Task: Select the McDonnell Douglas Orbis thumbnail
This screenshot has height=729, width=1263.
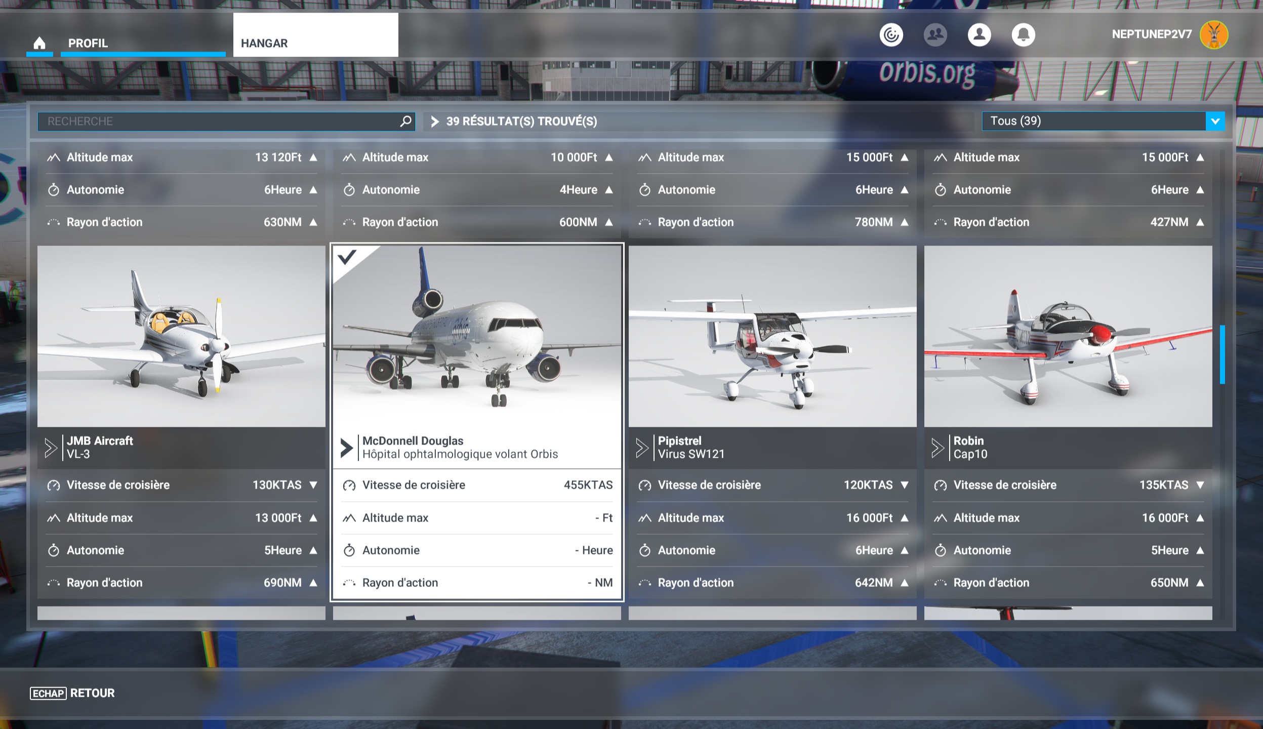Action: 477,336
